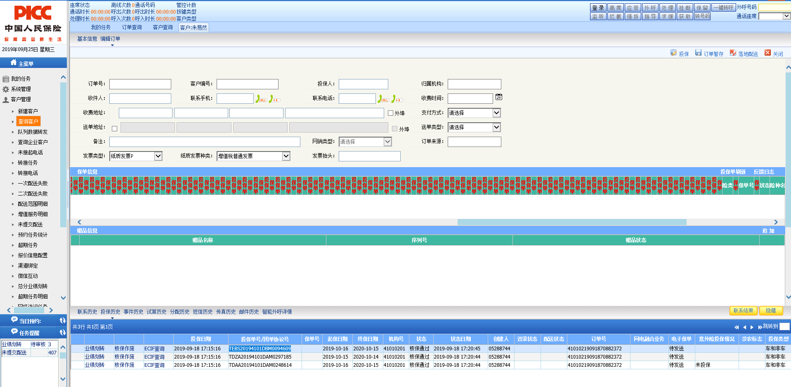Open the 支付方式 dropdown

click(x=496, y=113)
